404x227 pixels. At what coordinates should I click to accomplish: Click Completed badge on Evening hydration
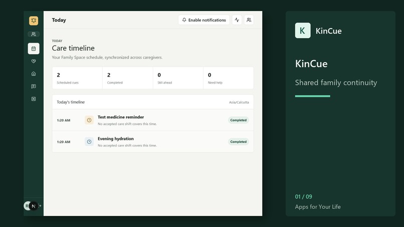[x=238, y=142]
